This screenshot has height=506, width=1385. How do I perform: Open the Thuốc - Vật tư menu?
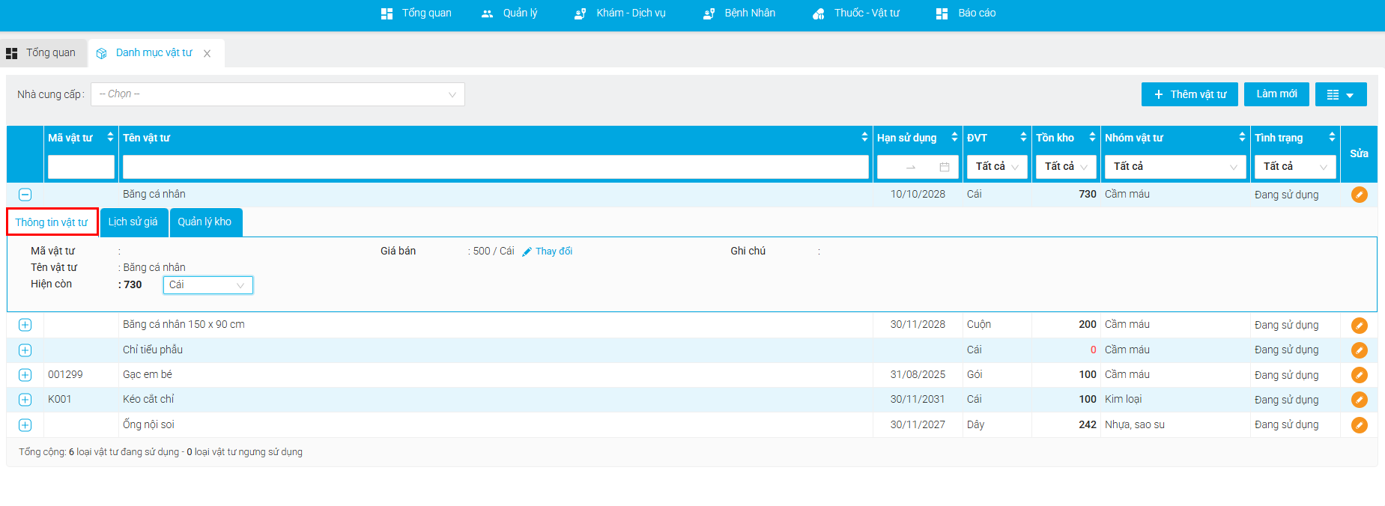856,13
